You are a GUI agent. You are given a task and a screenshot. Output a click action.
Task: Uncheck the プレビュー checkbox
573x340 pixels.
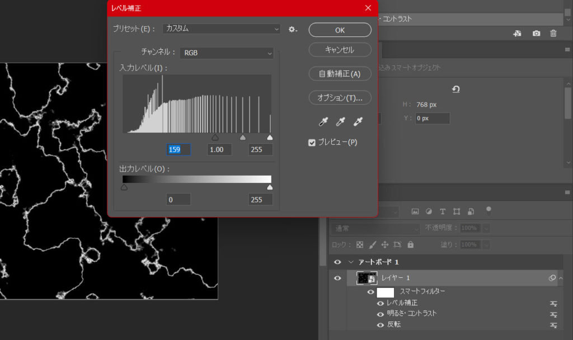(x=312, y=143)
